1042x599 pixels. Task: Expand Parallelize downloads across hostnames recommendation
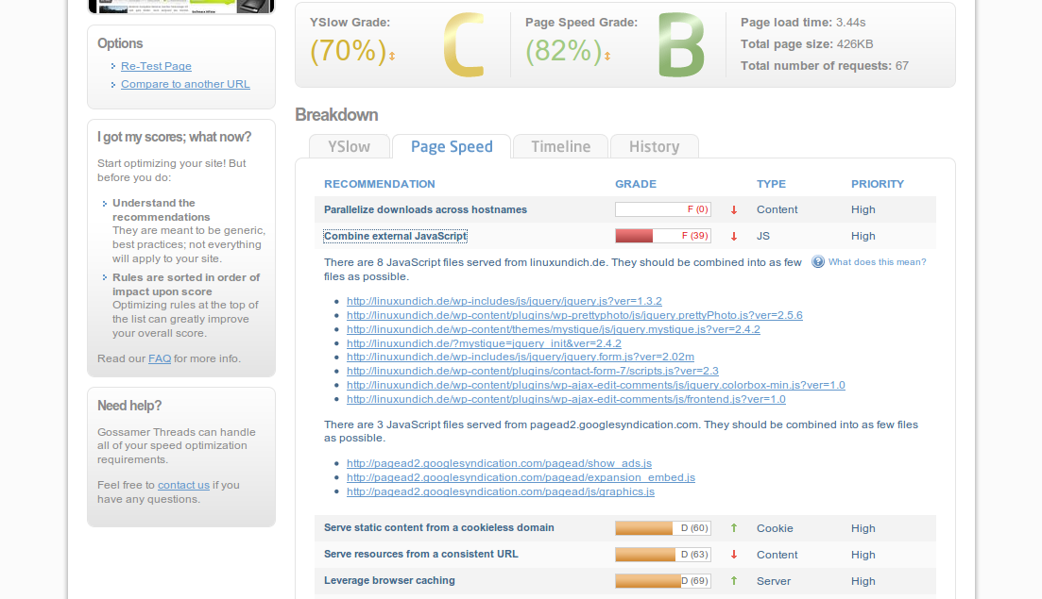point(425,209)
